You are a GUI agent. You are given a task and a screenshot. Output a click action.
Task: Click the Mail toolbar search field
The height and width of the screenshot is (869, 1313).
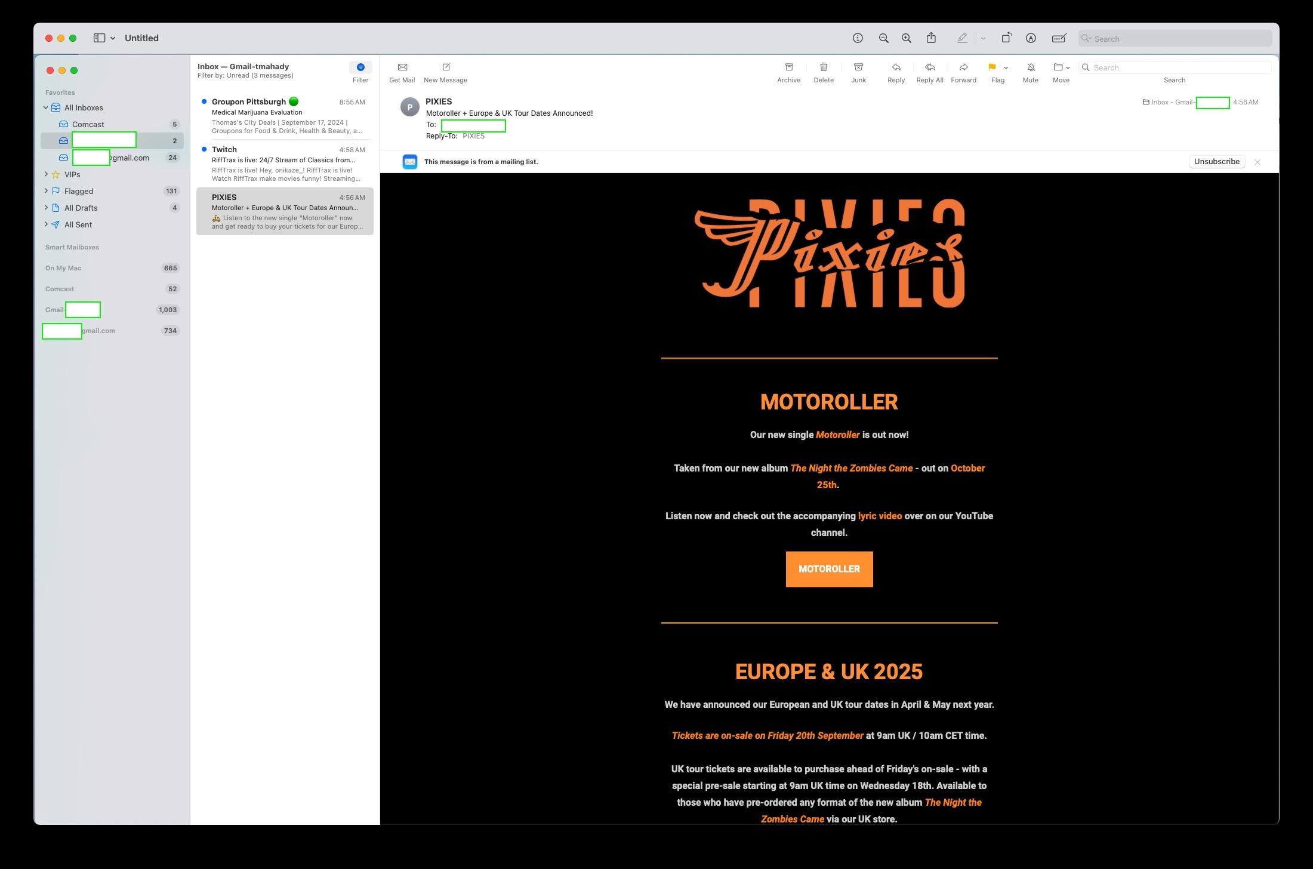pos(1175,67)
